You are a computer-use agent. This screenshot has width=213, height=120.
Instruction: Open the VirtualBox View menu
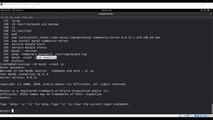[15, 7]
